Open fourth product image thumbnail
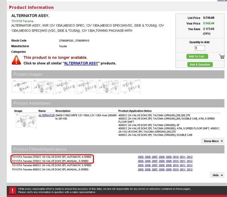 pos(87,87)
